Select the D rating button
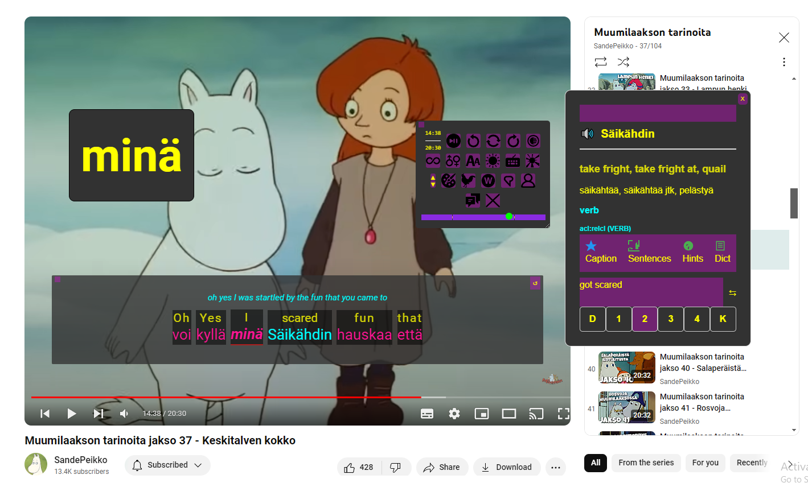Image resolution: width=808 pixels, height=483 pixels. click(593, 319)
